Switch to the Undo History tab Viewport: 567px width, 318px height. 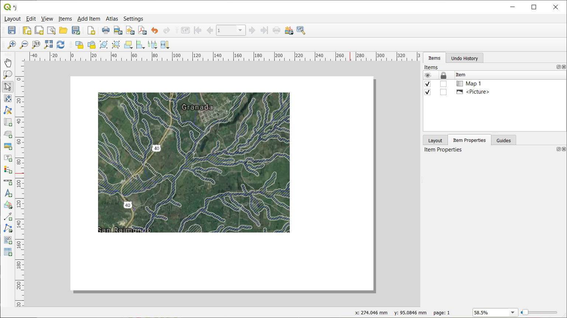pyautogui.click(x=464, y=58)
